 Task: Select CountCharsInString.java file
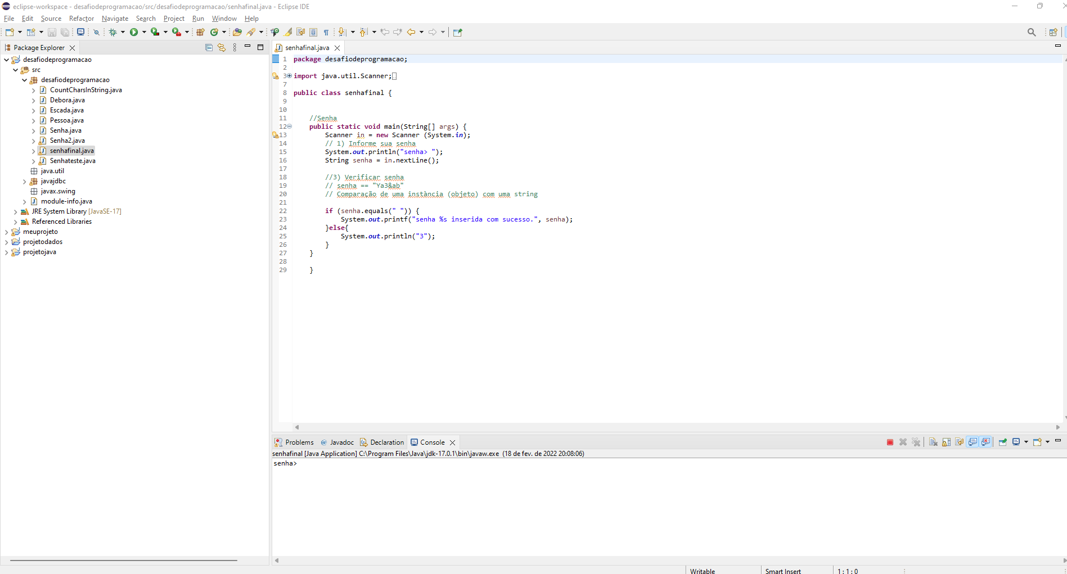coord(85,90)
